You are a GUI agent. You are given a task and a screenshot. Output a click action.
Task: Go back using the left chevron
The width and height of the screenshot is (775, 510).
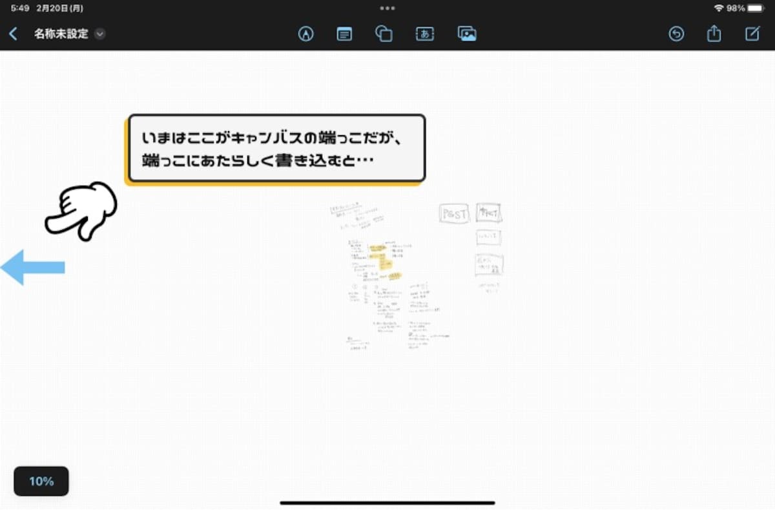click(14, 34)
